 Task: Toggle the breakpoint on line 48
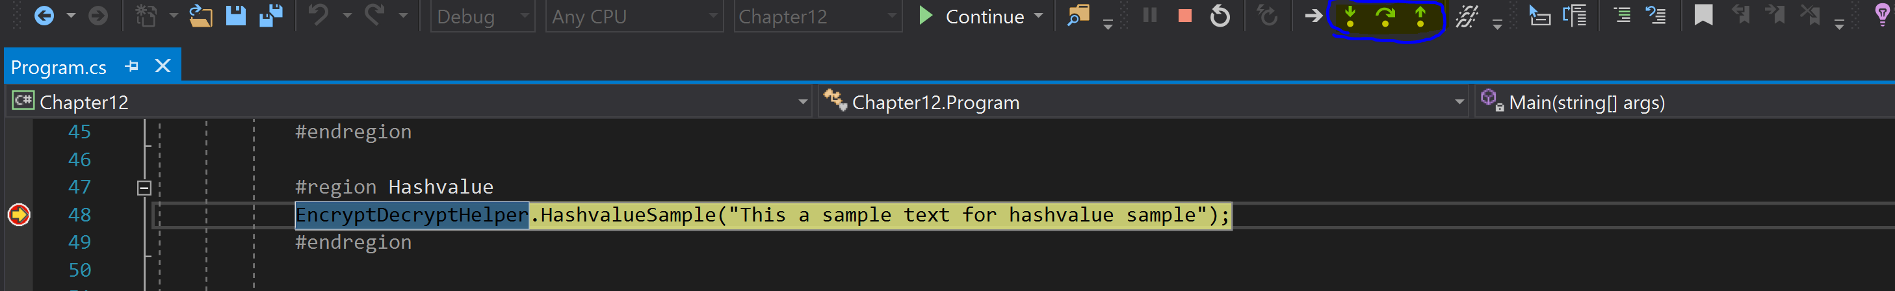[18, 214]
